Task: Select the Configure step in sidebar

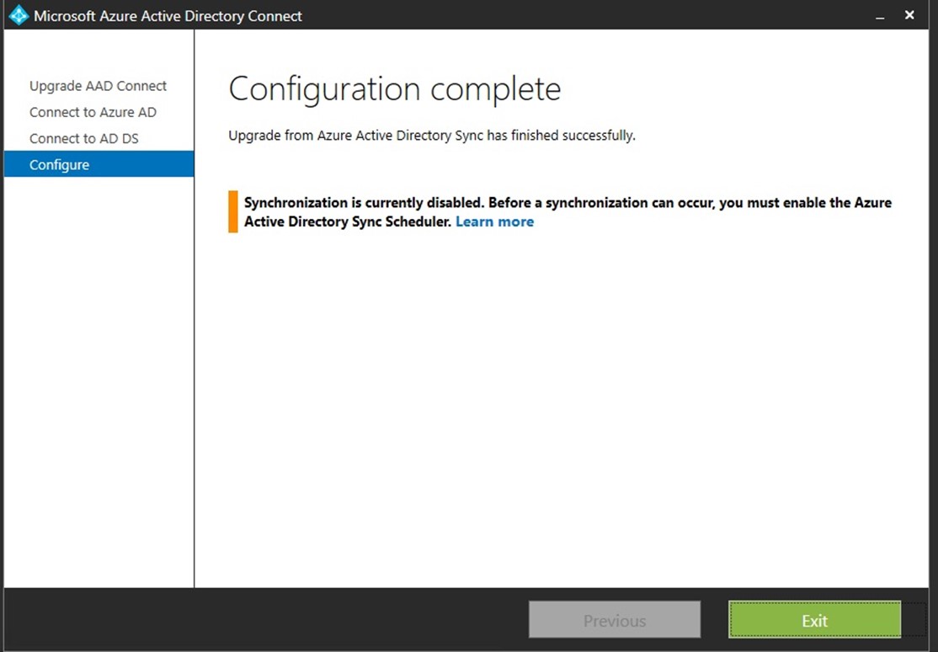Action: 99,164
